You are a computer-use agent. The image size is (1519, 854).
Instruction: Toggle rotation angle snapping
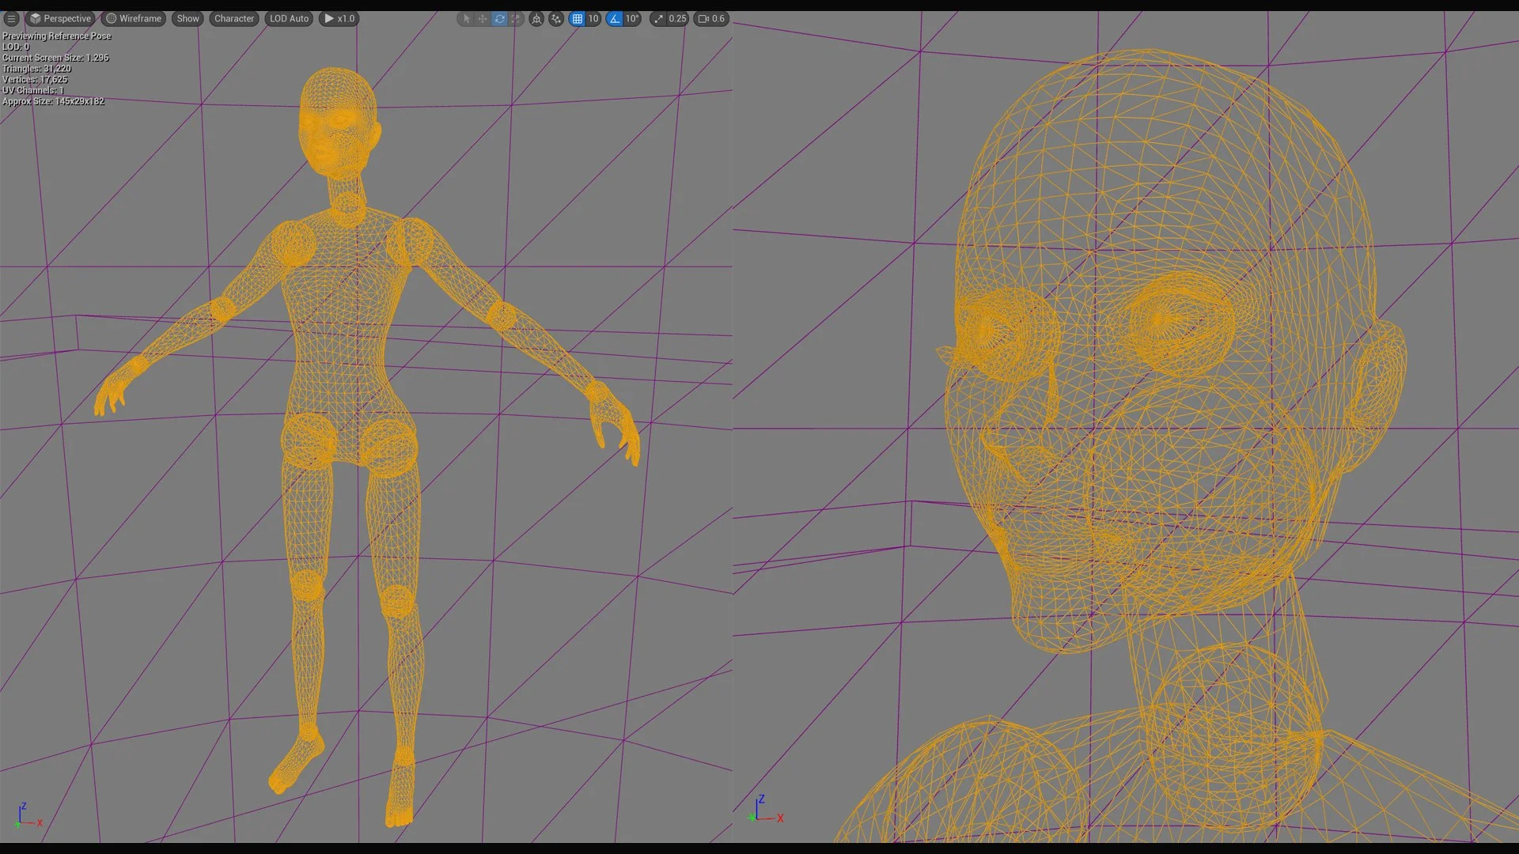coord(615,18)
